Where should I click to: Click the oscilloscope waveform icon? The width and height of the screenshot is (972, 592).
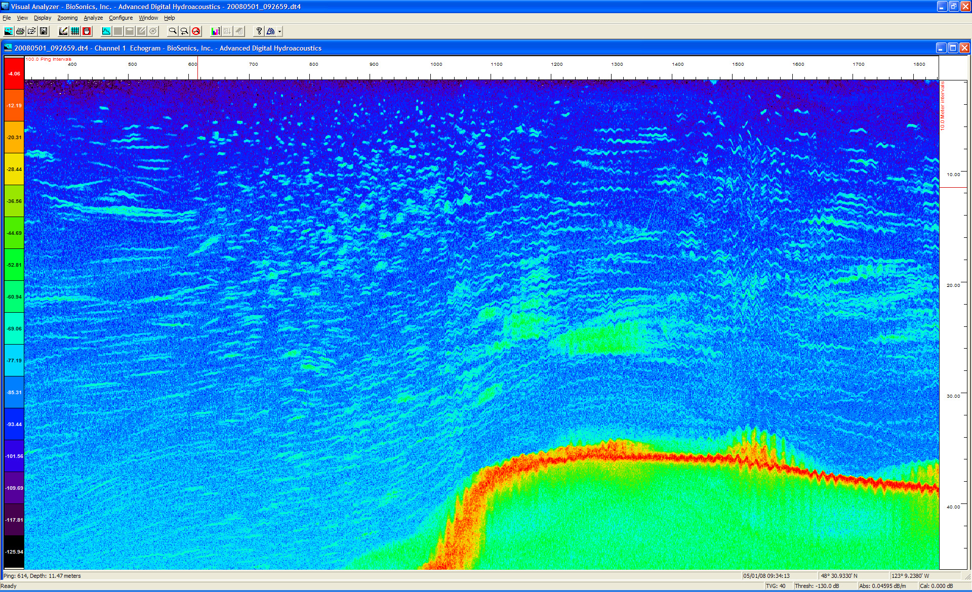(106, 31)
